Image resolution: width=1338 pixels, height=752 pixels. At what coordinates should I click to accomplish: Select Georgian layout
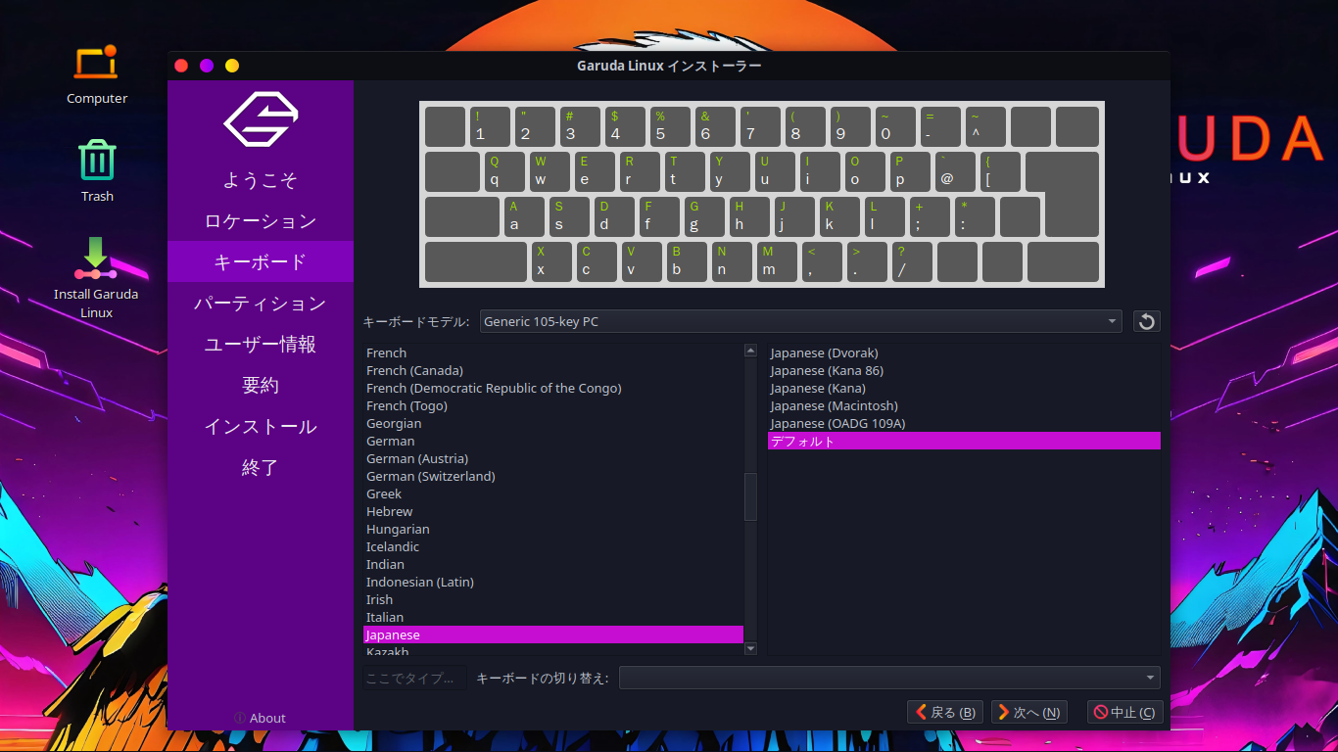[x=553, y=423]
